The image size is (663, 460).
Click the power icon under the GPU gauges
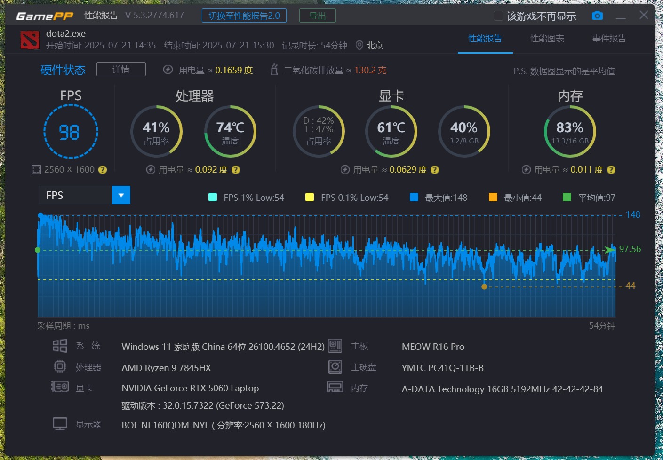click(x=345, y=169)
